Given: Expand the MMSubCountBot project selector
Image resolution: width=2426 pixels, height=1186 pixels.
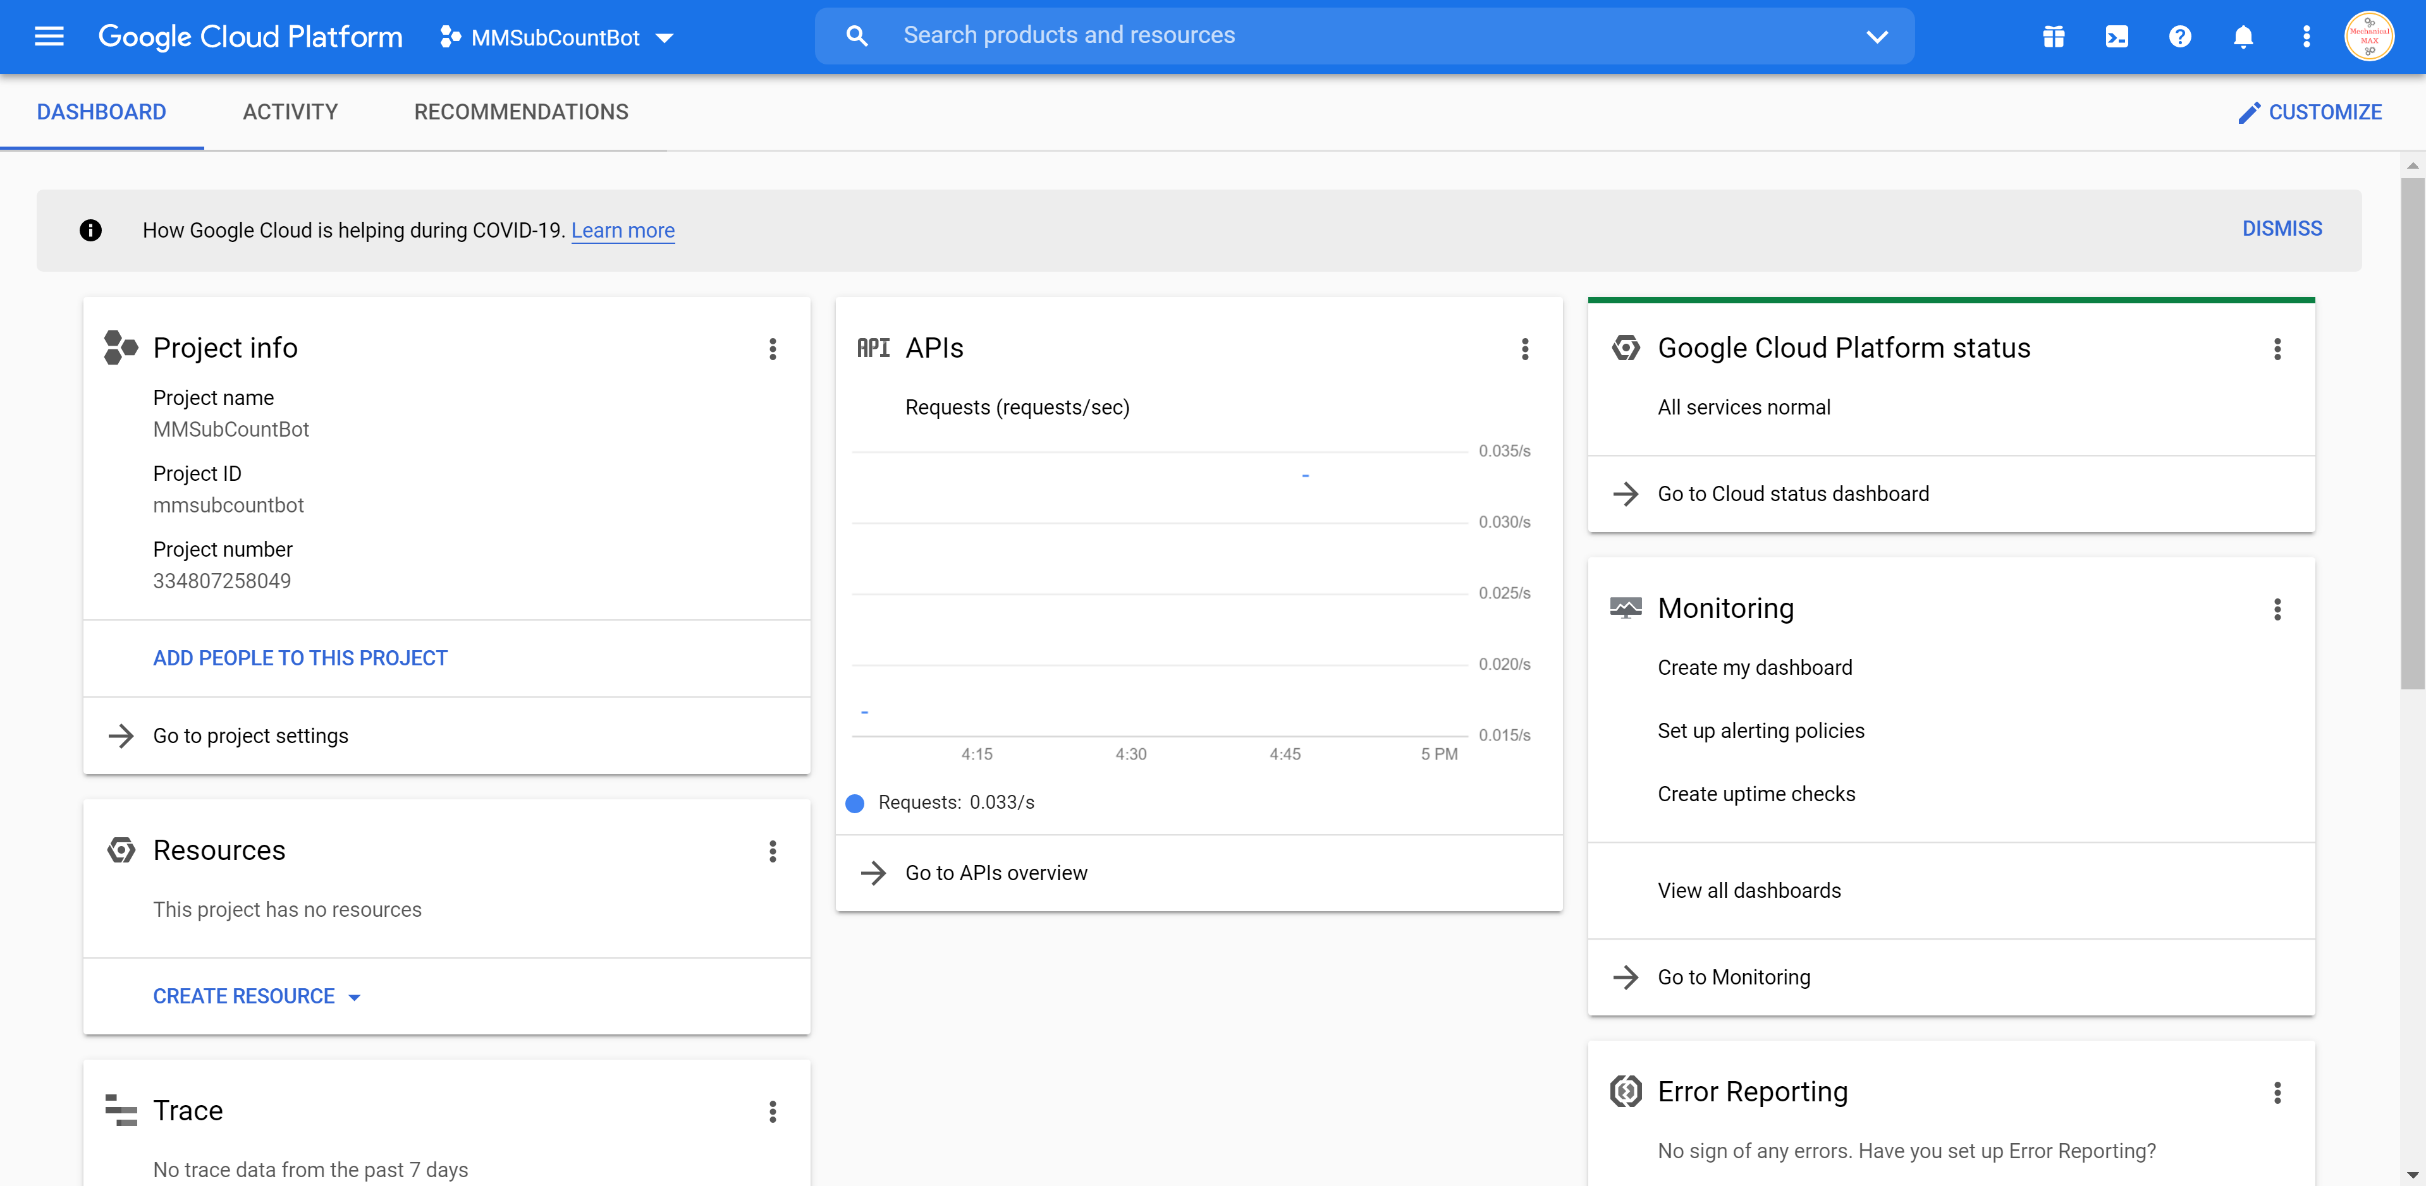Looking at the screenshot, I should click(556, 38).
